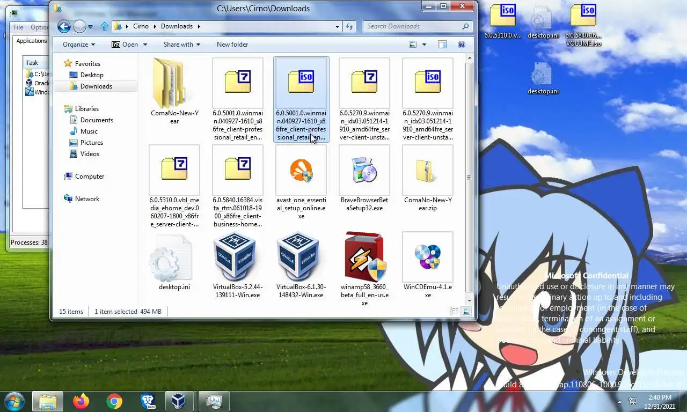
Task: Select the 6.0.5270.9 7z archive file
Action: [364, 99]
